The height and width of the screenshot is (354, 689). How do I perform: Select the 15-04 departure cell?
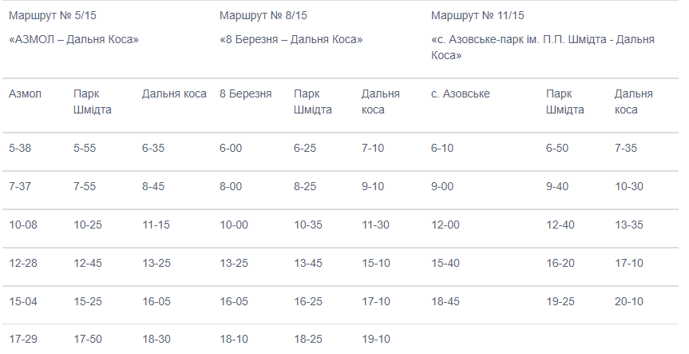coord(23,301)
